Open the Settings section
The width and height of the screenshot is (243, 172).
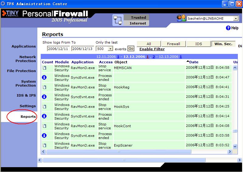28,106
